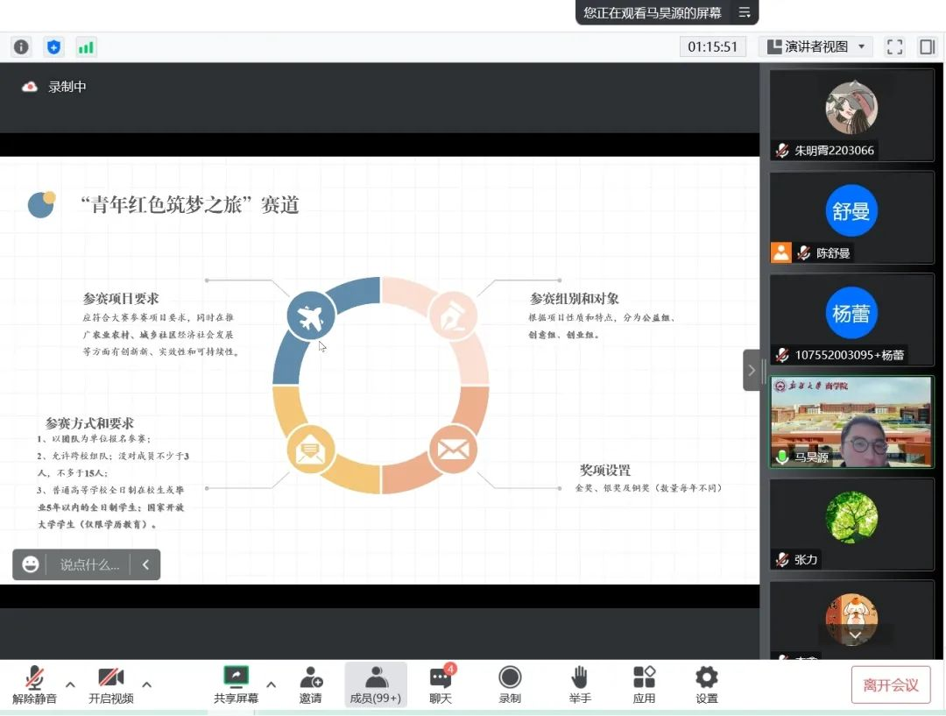Raise hand with the 举手 icon
Screen dimensions: 946x716
coord(580,684)
